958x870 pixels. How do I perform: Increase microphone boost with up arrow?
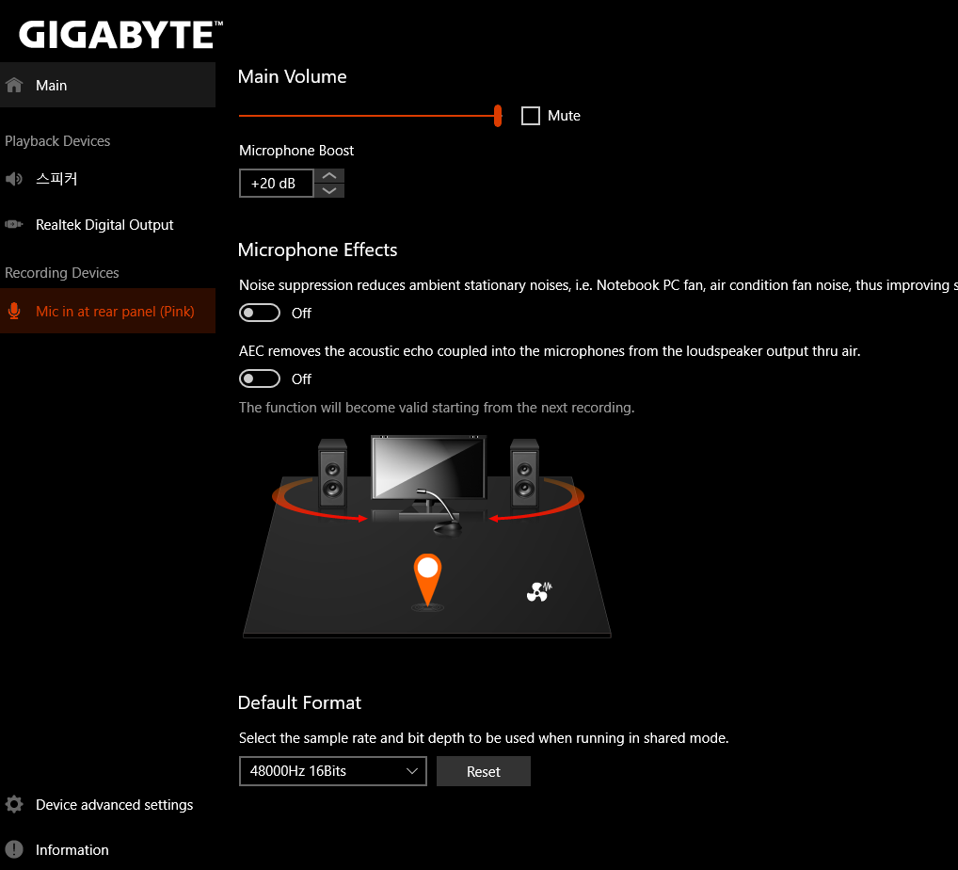(x=329, y=176)
